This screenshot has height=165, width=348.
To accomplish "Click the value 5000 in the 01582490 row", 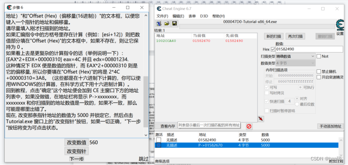I will click(x=265, y=140).
